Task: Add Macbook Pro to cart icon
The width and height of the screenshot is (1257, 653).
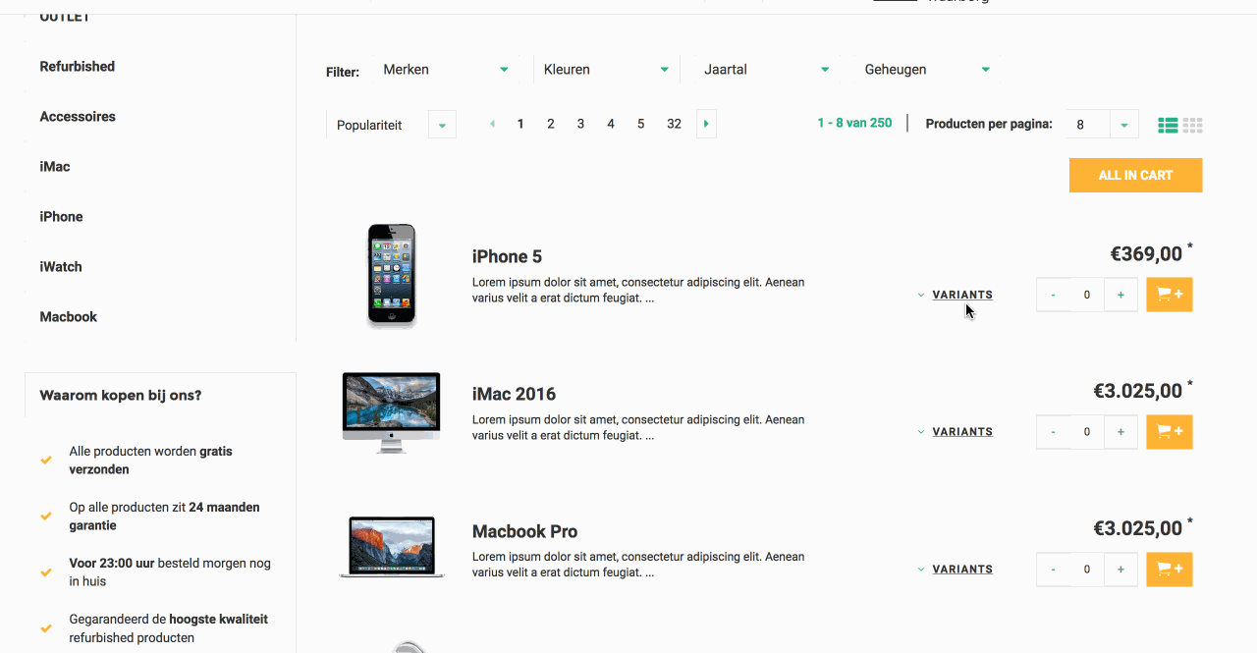Action: (x=1170, y=570)
